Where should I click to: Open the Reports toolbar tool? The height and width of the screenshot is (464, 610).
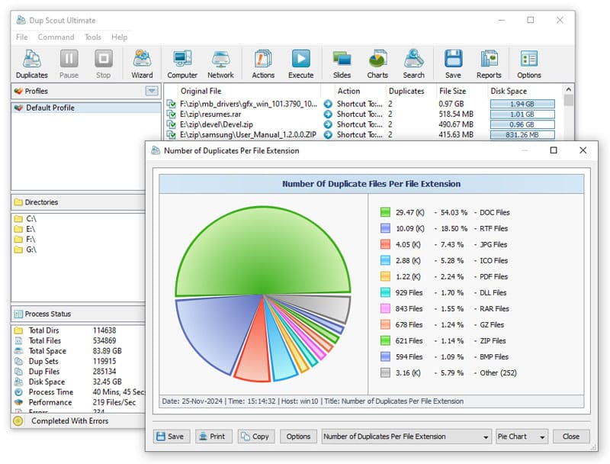[489, 64]
